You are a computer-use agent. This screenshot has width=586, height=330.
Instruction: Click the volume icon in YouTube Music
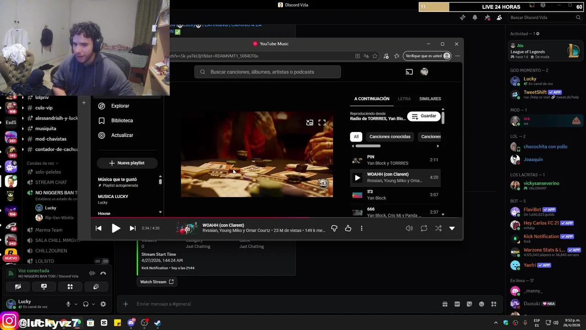(409, 228)
